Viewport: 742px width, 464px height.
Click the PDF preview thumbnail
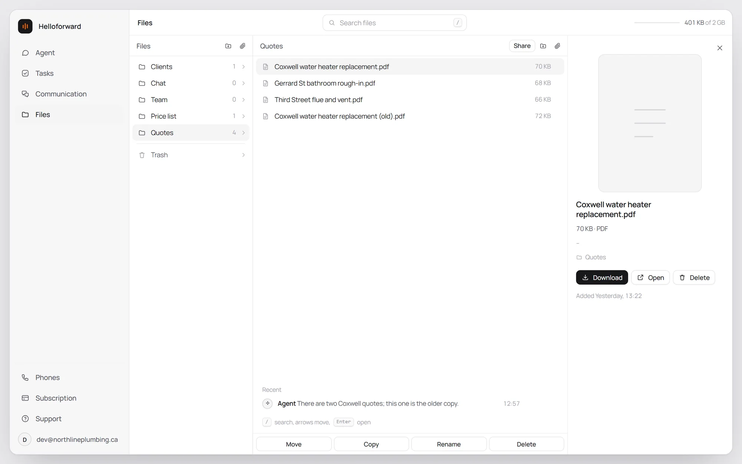650,123
